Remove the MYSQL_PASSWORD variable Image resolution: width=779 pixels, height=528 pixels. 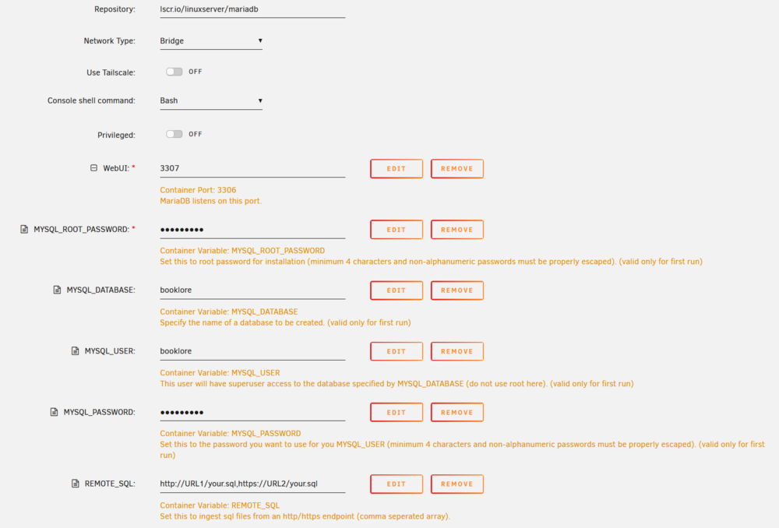tap(457, 412)
